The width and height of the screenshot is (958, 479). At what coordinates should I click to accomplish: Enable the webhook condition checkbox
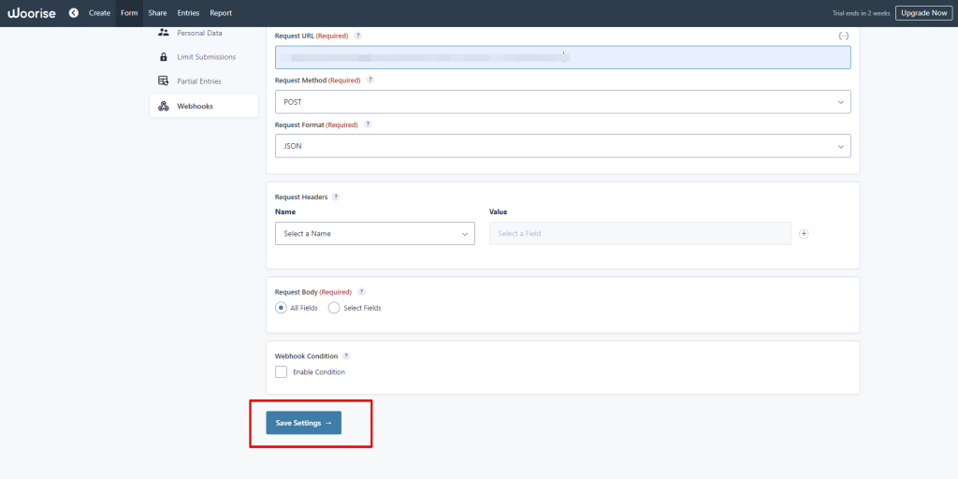pyautogui.click(x=282, y=372)
